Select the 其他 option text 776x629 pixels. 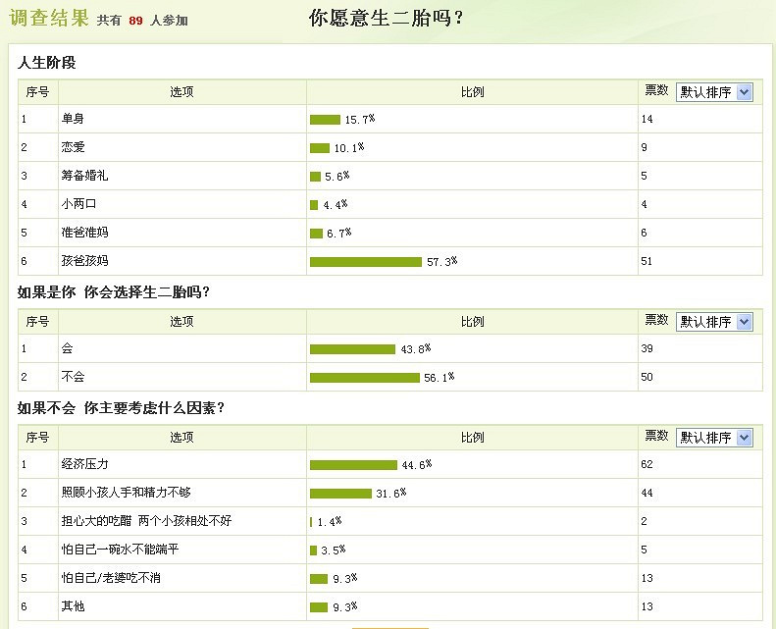[x=73, y=606]
